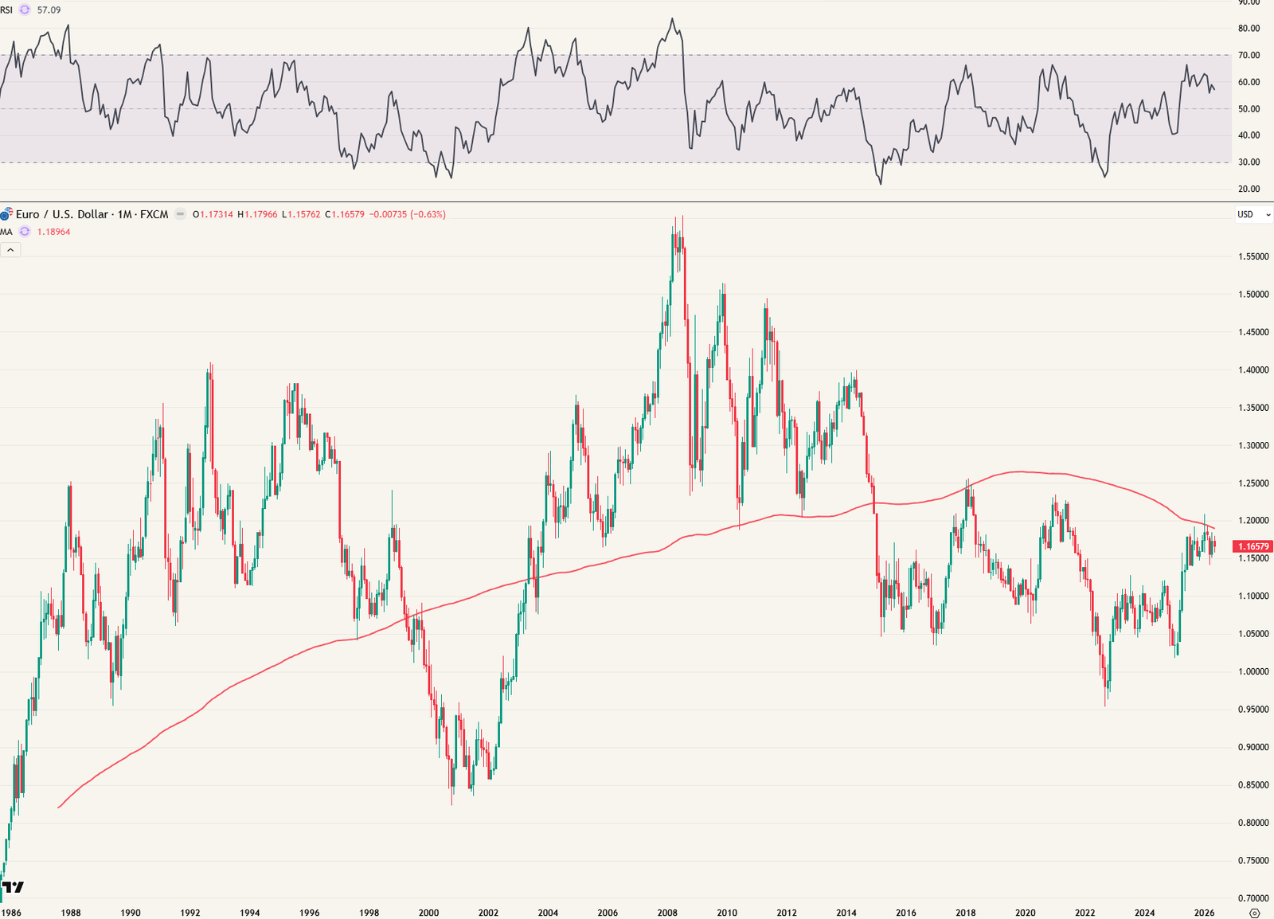Image resolution: width=1274 pixels, height=919 pixels.
Task: Click the MA value 1.18964
Action: click(x=53, y=232)
